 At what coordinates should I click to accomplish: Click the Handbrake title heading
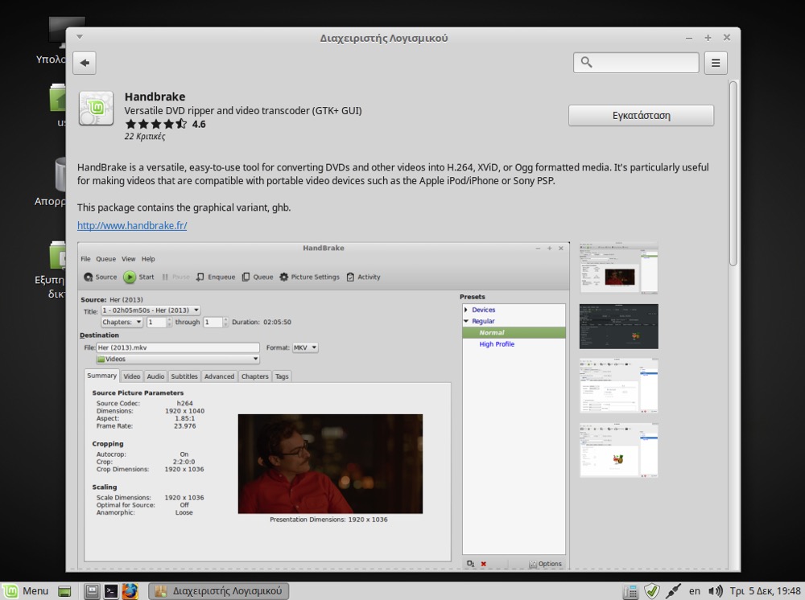(x=155, y=97)
